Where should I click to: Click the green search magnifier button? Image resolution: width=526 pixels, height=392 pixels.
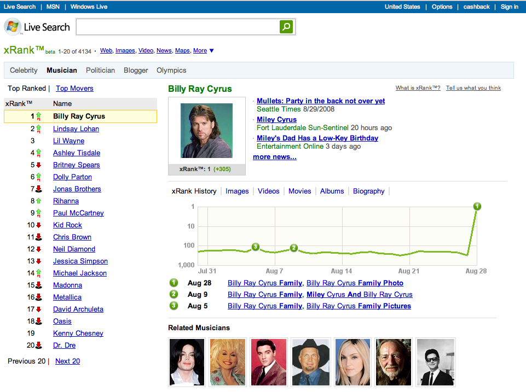point(286,27)
